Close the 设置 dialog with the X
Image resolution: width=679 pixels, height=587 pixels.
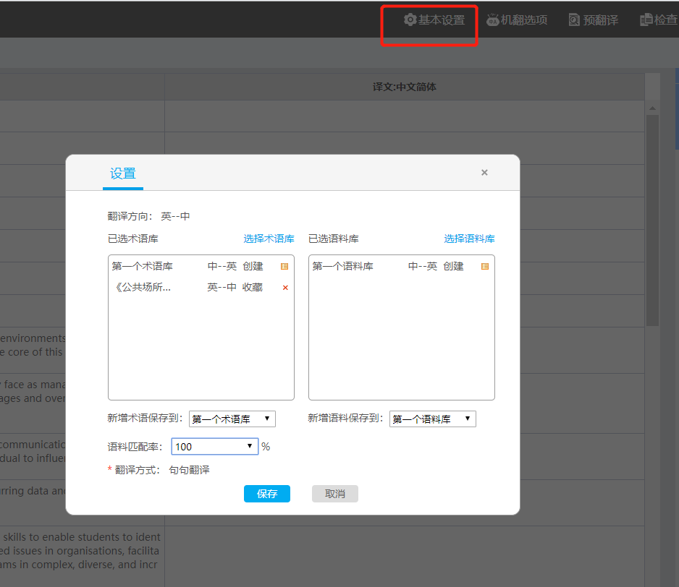pyautogui.click(x=484, y=173)
